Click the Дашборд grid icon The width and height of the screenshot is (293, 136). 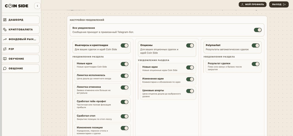click(5, 20)
